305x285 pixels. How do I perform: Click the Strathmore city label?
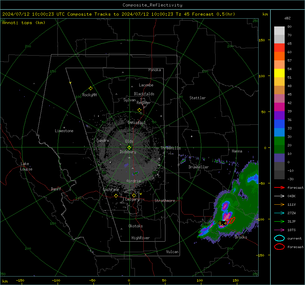click(x=165, y=201)
